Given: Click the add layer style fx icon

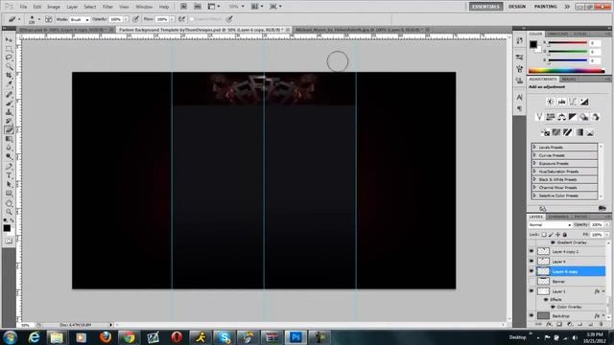Looking at the screenshot, I should [x=549, y=324].
